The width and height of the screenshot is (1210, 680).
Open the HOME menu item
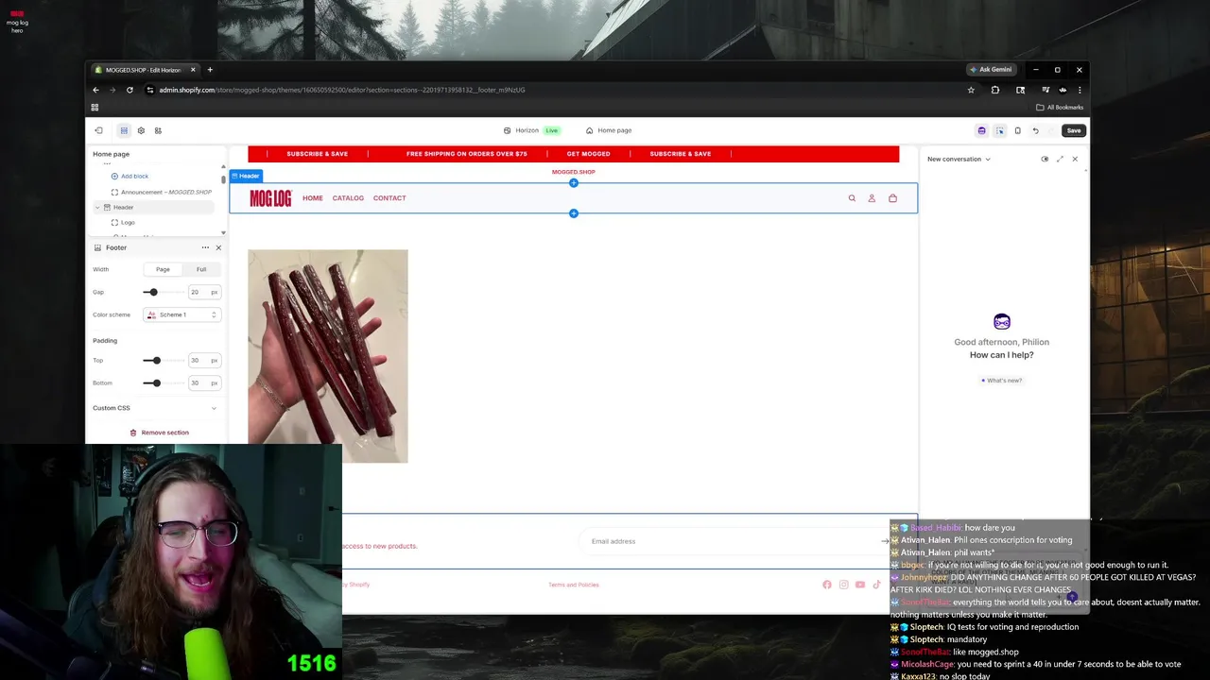(313, 198)
